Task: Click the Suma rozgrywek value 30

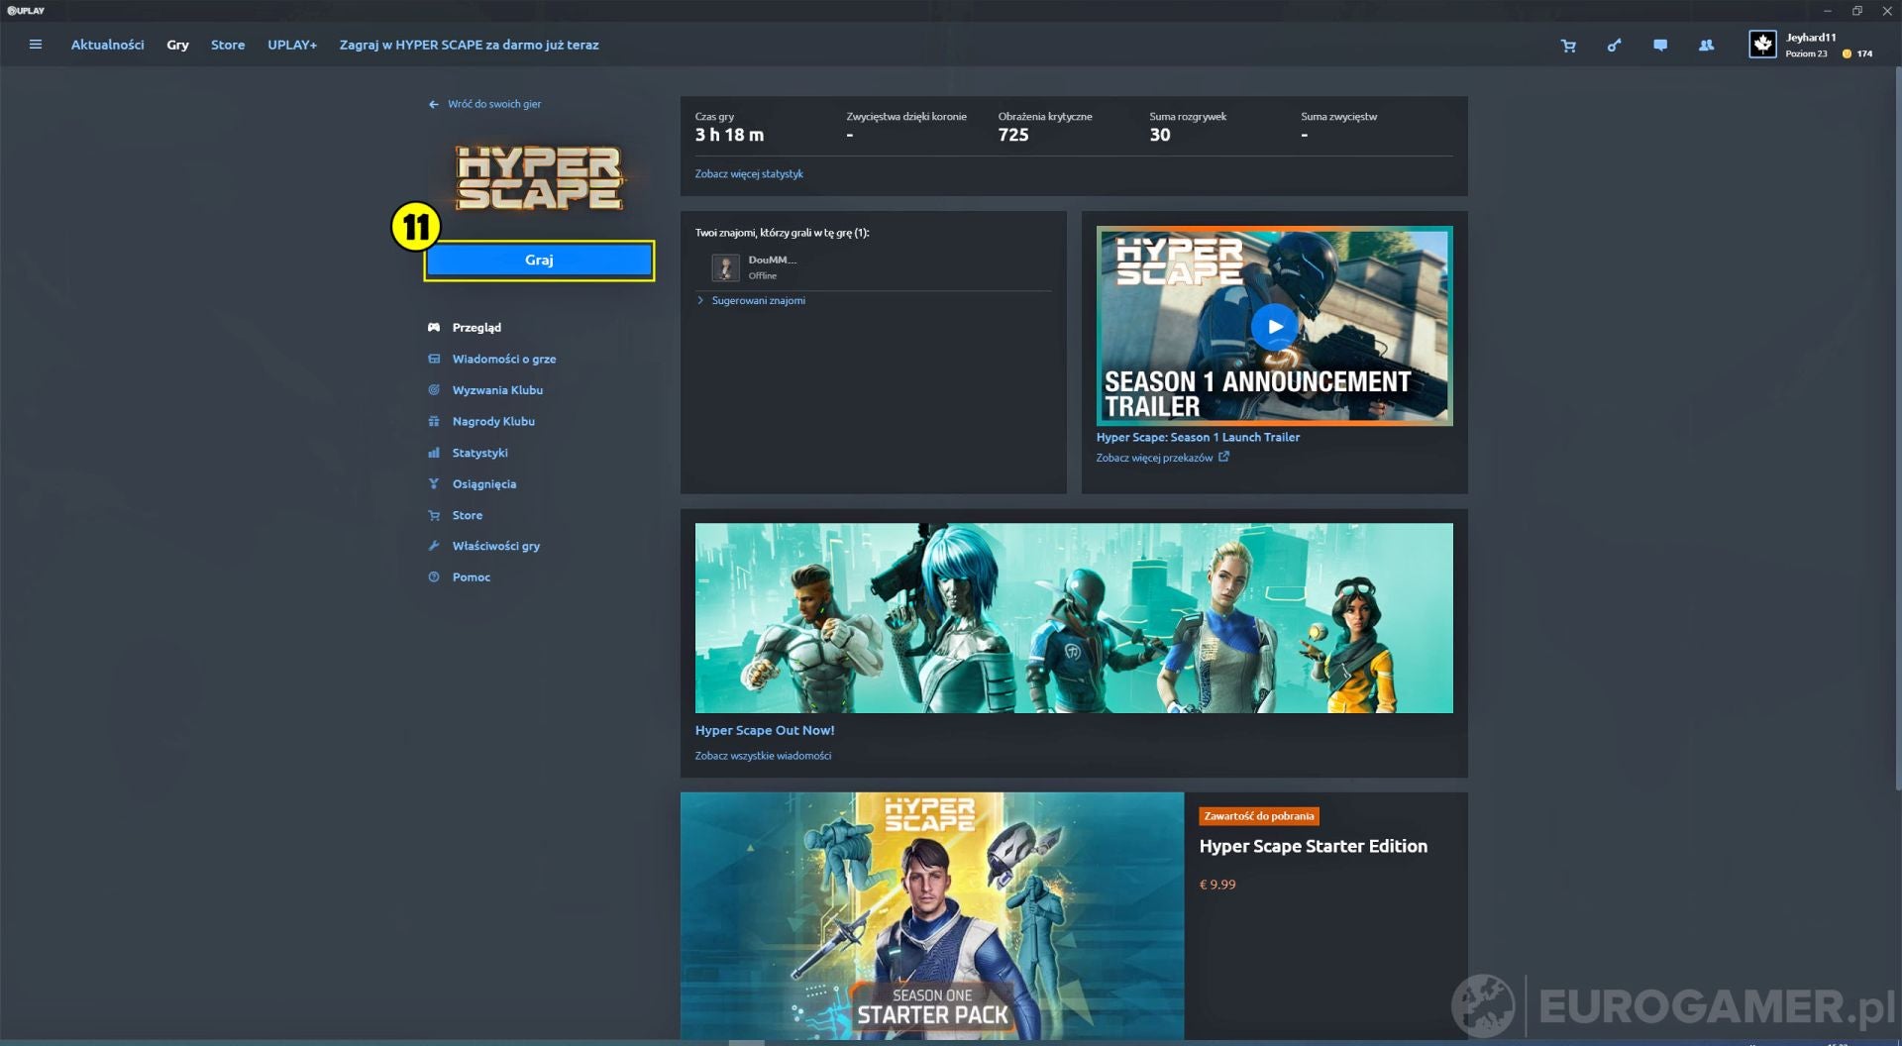Action: click(1160, 135)
